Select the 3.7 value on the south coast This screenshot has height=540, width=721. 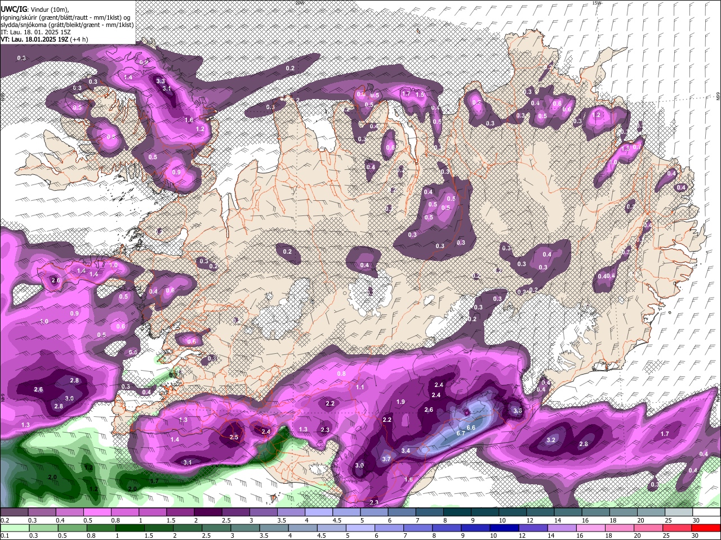pos(386,459)
